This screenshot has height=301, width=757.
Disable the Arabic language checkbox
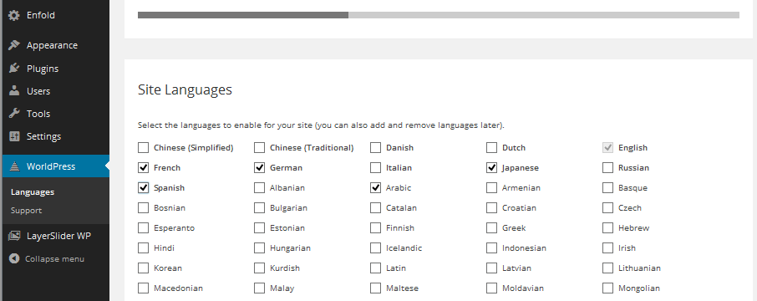click(375, 187)
